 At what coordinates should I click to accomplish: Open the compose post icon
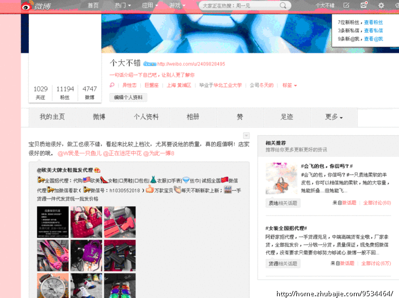click(346, 5)
